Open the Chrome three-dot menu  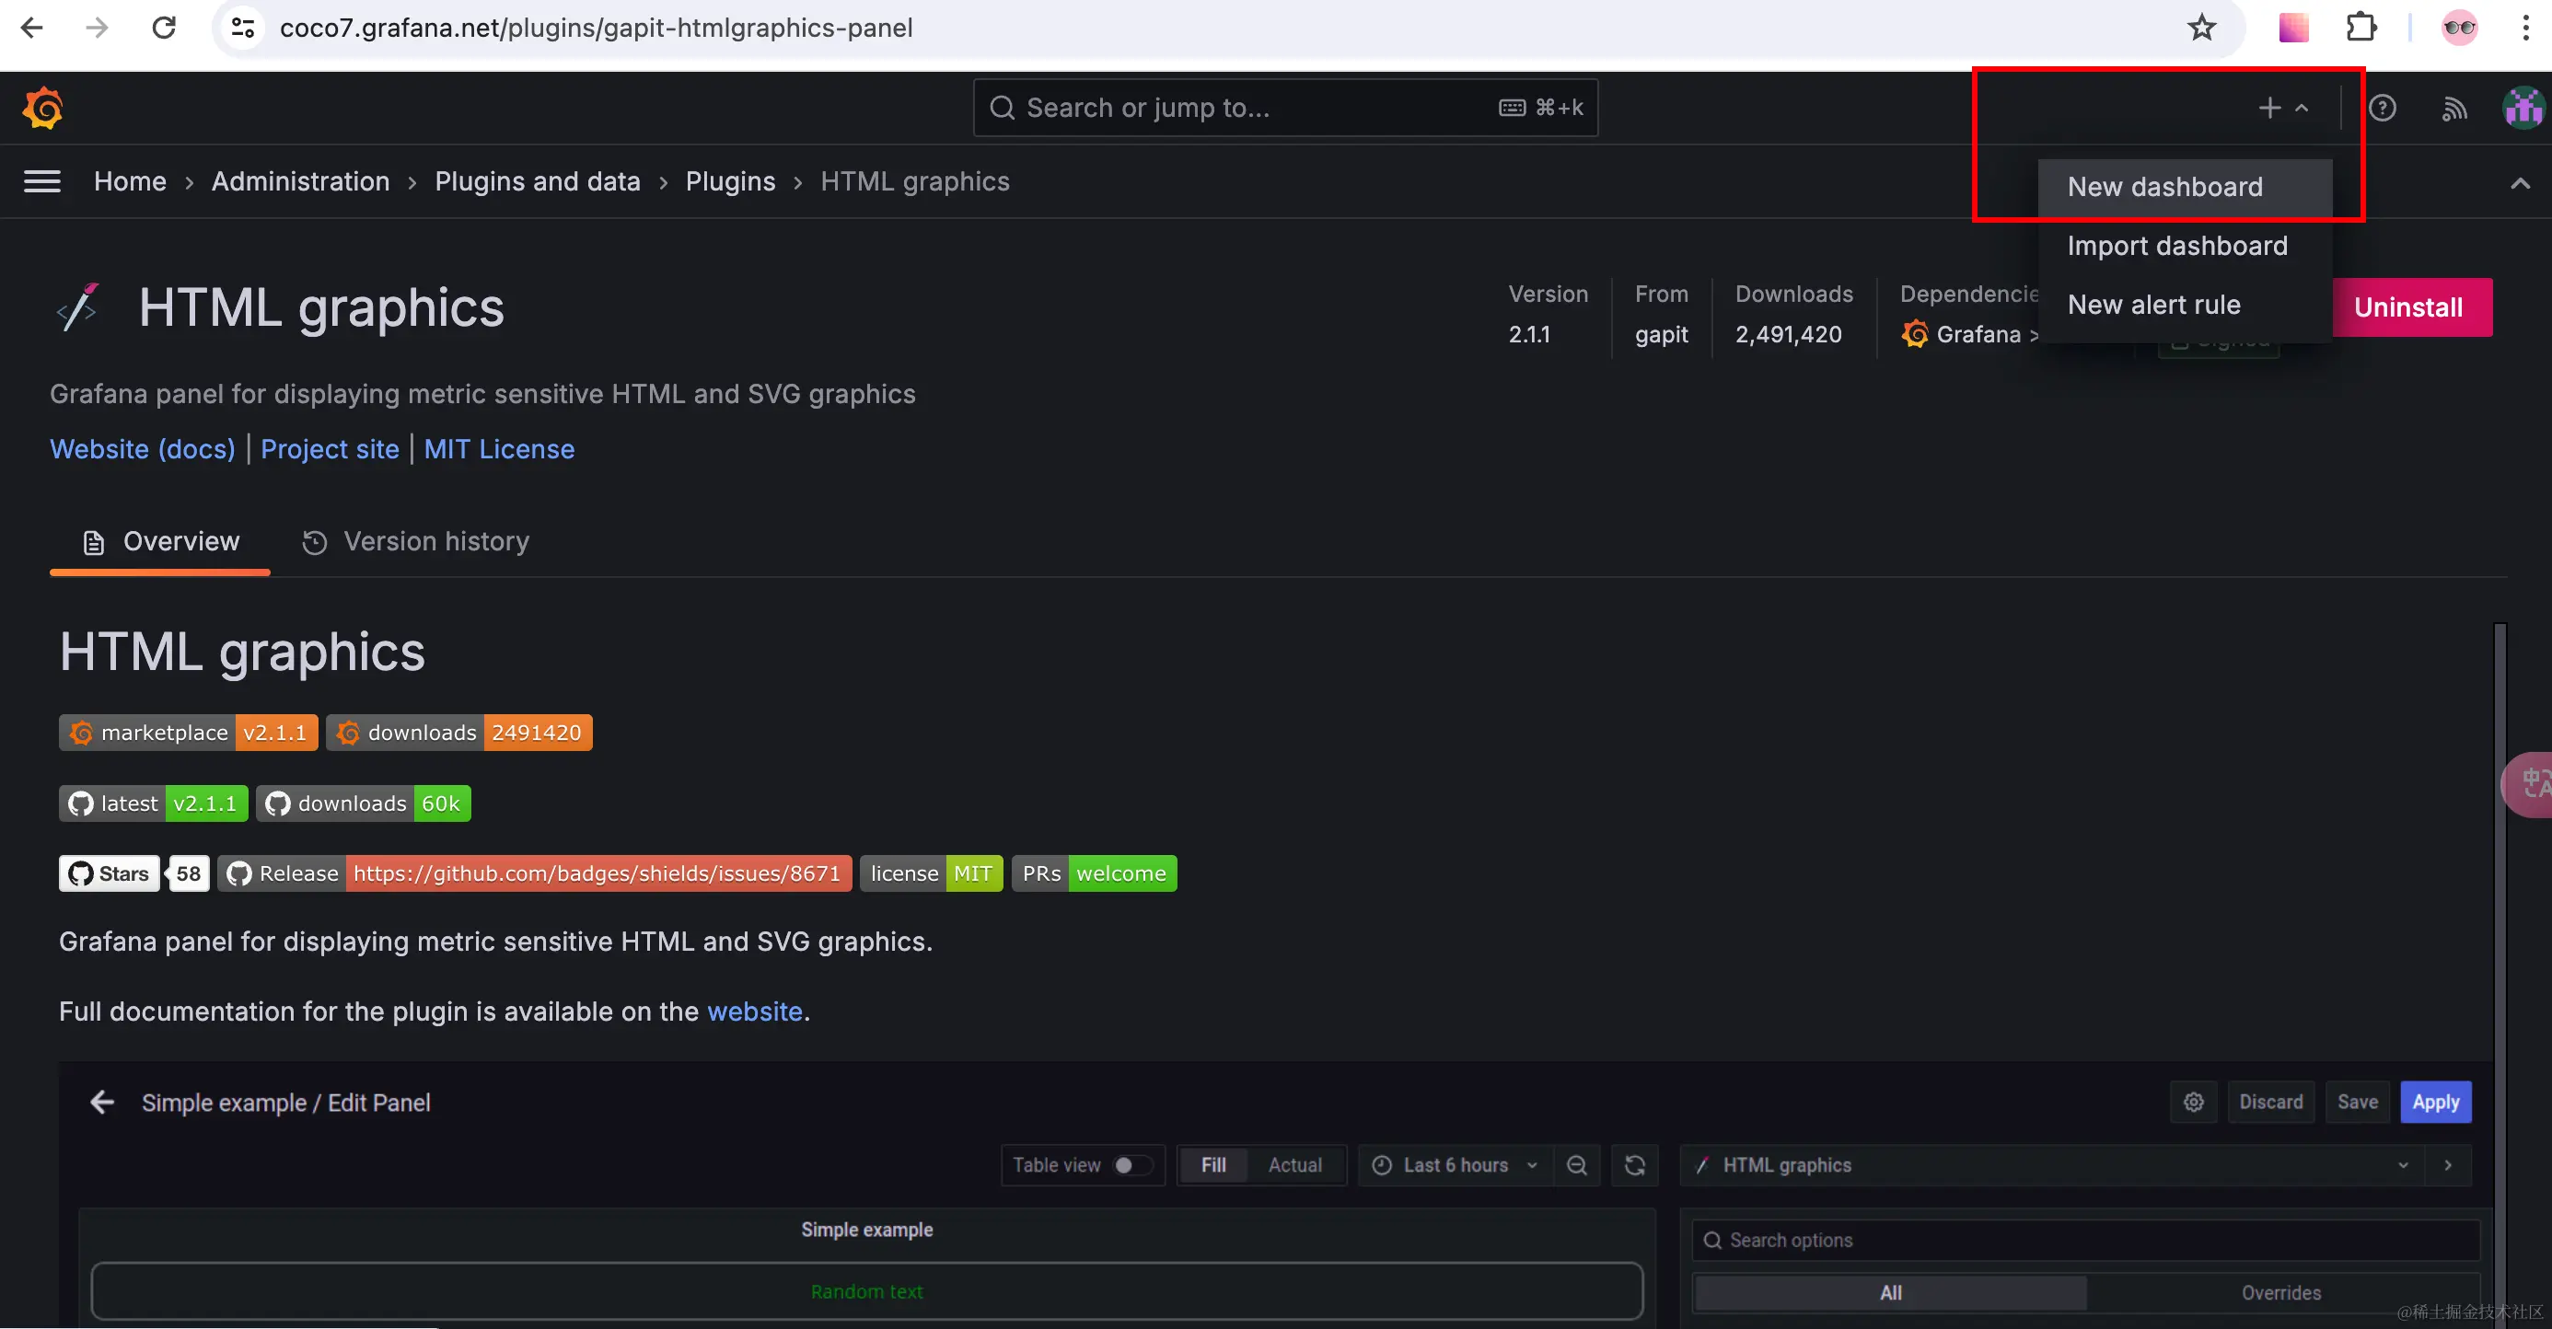(x=2525, y=28)
